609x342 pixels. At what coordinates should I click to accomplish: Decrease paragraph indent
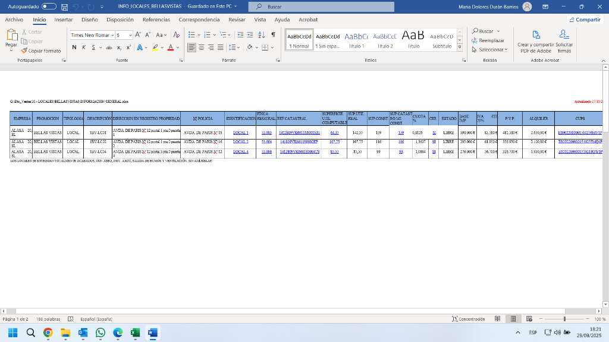coord(240,35)
